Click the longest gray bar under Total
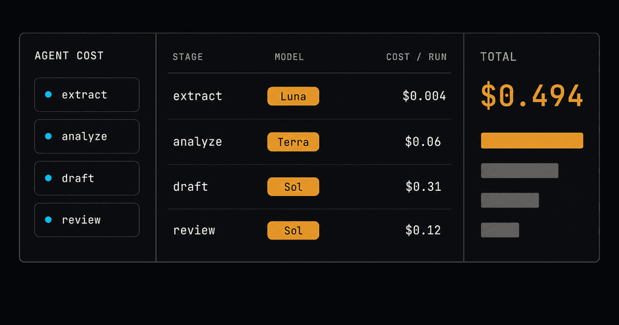Image resolution: width=619 pixels, height=325 pixels. click(x=519, y=171)
